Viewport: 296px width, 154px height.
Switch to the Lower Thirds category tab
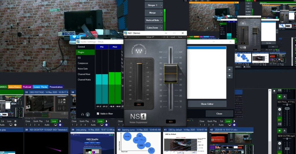coord(40,87)
